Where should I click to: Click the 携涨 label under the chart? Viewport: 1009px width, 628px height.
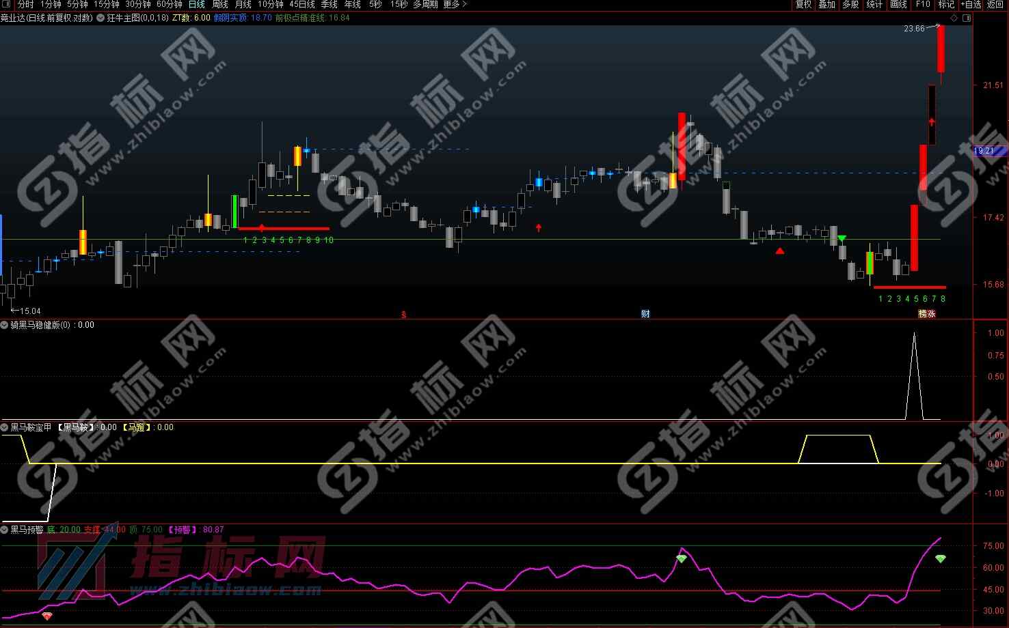[x=926, y=314]
